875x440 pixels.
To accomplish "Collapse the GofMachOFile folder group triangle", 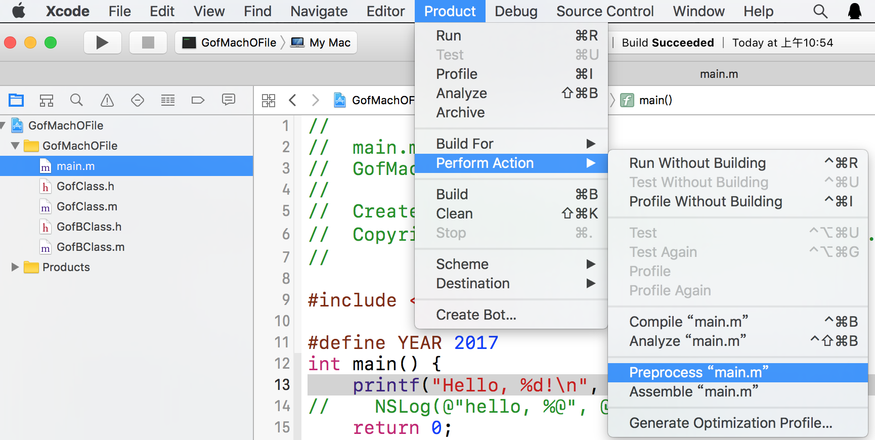I will (15, 146).
